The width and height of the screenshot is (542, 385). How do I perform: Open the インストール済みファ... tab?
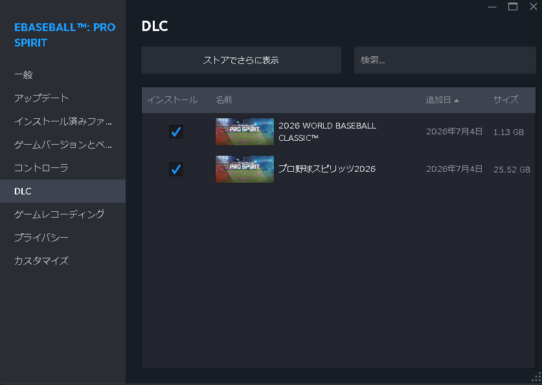tap(63, 121)
